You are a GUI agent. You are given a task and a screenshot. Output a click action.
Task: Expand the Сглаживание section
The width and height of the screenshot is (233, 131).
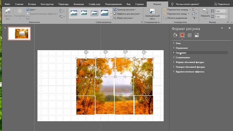click(x=183, y=57)
